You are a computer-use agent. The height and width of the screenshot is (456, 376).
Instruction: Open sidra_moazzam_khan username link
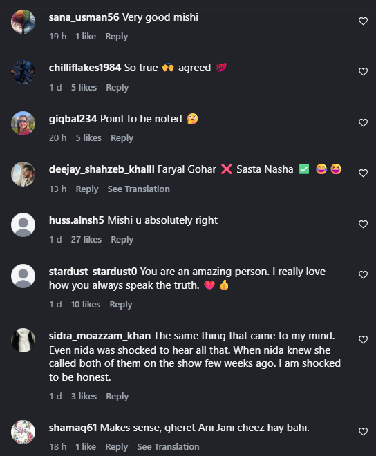100,336
